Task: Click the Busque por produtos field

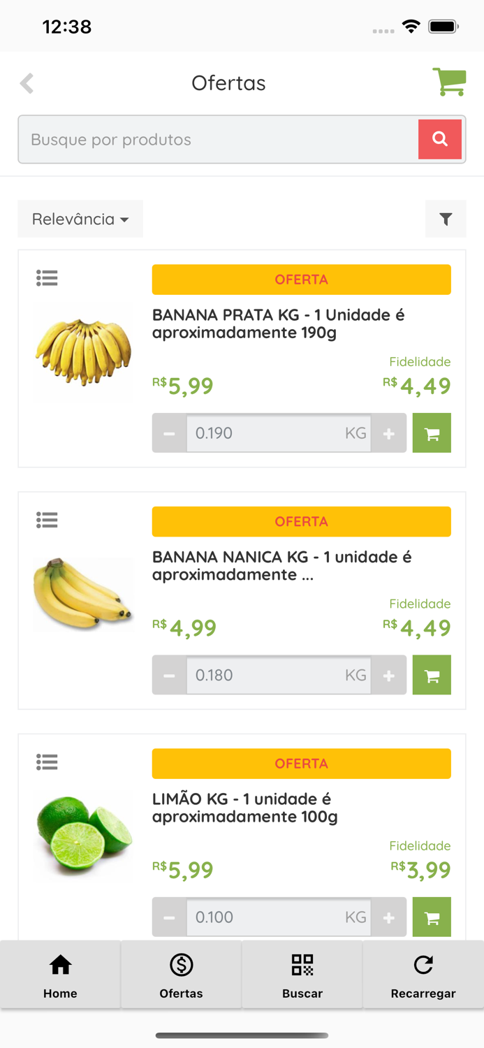Action: click(x=210, y=139)
